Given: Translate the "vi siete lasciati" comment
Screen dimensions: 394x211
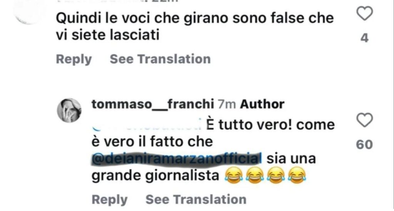Looking at the screenshot, I should tap(160, 59).
